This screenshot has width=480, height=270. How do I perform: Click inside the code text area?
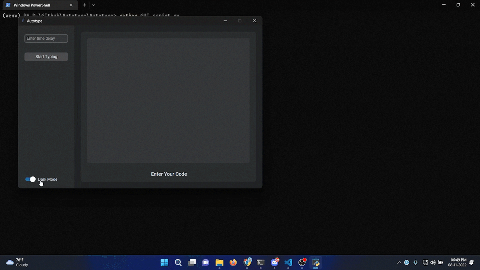168,100
